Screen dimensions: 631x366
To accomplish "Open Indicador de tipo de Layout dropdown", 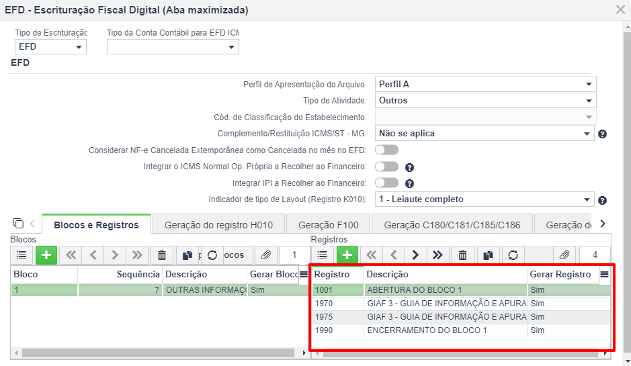I will click(x=484, y=199).
